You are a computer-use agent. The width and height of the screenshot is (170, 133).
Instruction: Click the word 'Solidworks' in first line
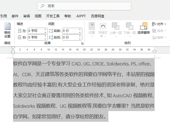click(x=118, y=64)
